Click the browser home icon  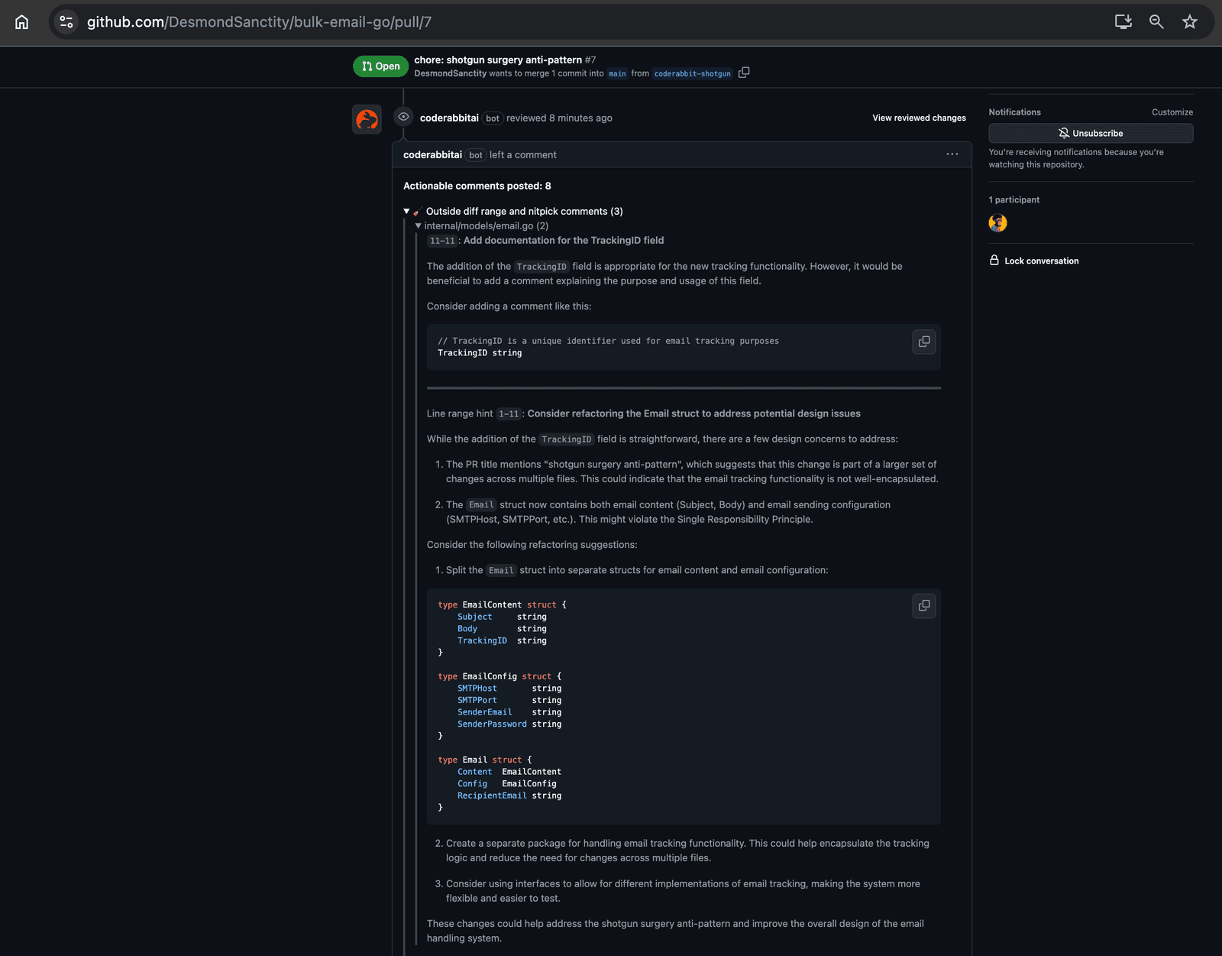pos(22,22)
